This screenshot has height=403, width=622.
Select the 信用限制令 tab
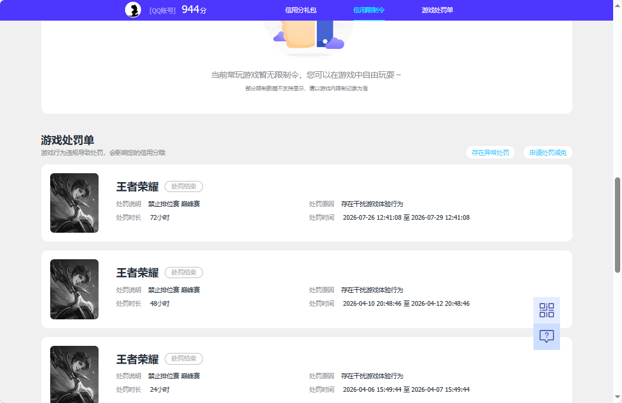pos(369,10)
